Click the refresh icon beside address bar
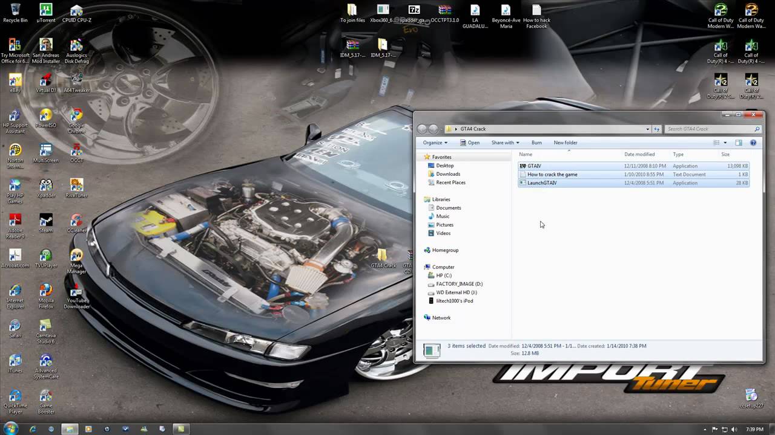The image size is (775, 435). point(657,129)
